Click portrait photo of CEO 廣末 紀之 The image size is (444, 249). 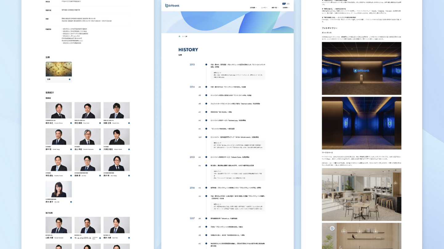(x=59, y=110)
